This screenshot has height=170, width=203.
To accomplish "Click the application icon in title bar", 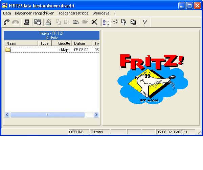I will tap(5, 5).
